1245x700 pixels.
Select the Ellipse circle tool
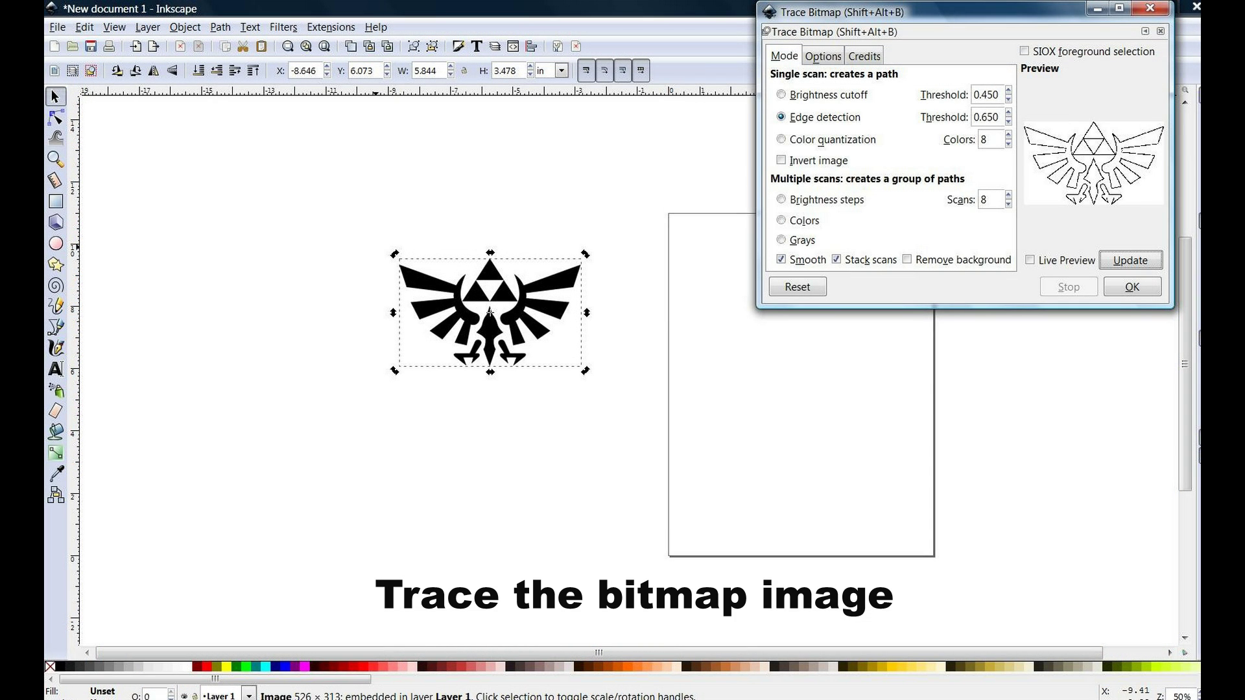click(56, 243)
